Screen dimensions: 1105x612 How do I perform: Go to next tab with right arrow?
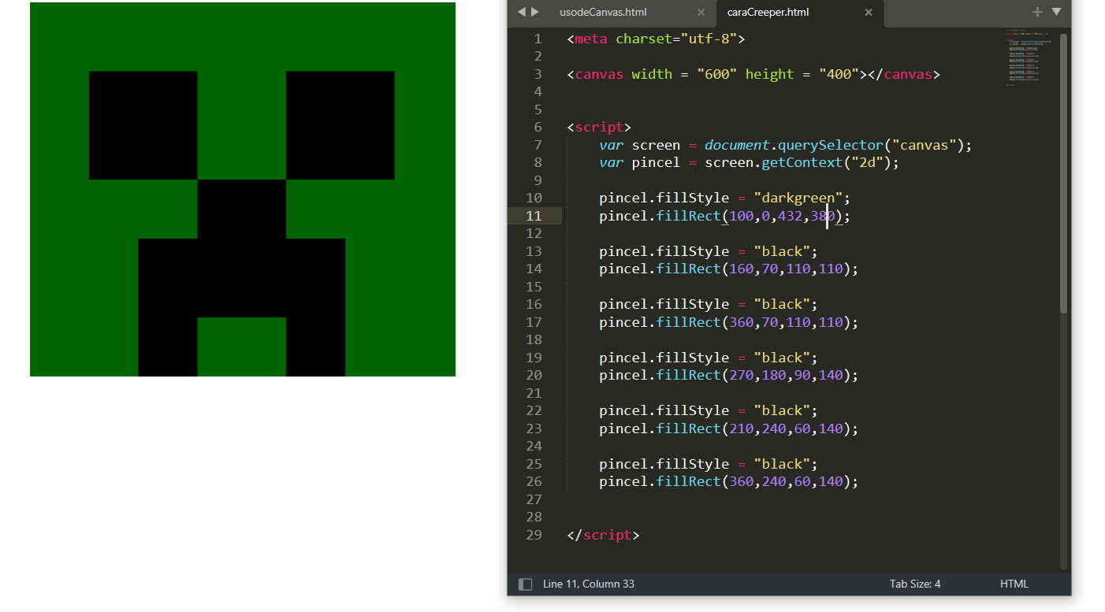click(535, 12)
